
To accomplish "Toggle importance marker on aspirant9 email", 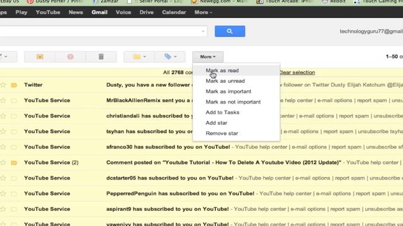I will (x=14, y=209).
